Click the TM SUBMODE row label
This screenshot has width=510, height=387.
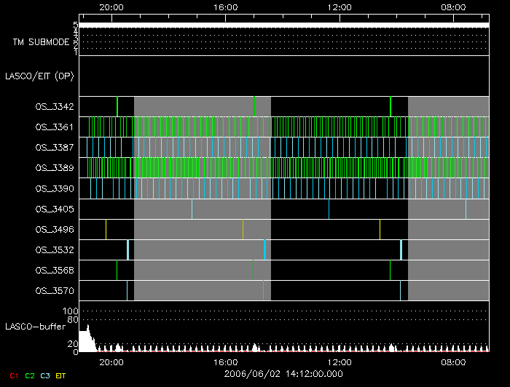point(41,42)
